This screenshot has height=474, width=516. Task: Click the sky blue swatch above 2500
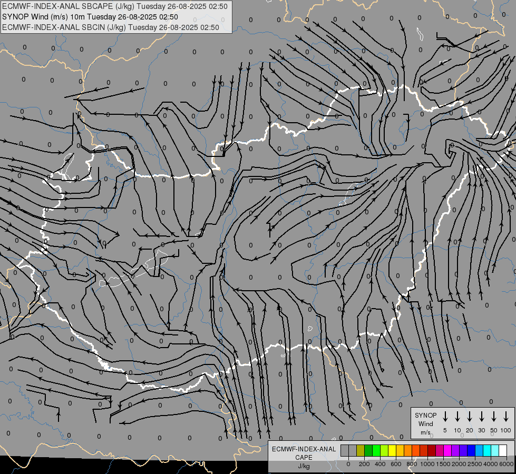coord(479,450)
